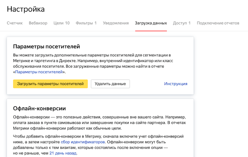Click the active Загрузка данных tab
The height and width of the screenshot is (157, 248).
151,23
